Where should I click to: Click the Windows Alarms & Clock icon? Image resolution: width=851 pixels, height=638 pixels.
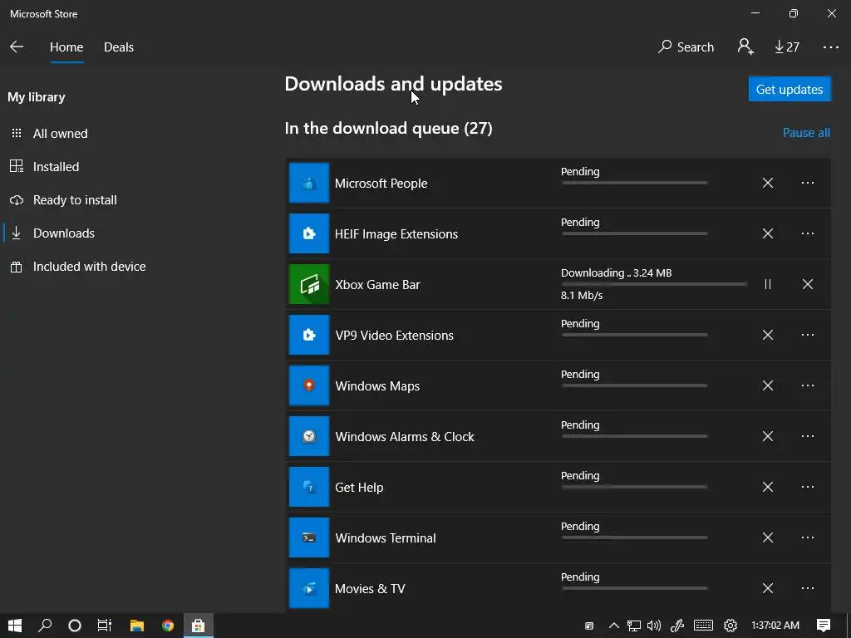[309, 436]
